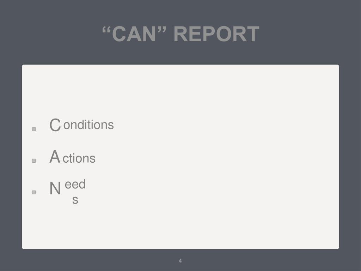361x271 pixels.
Task: Click the small text "ctions"
Action: click(x=79, y=158)
